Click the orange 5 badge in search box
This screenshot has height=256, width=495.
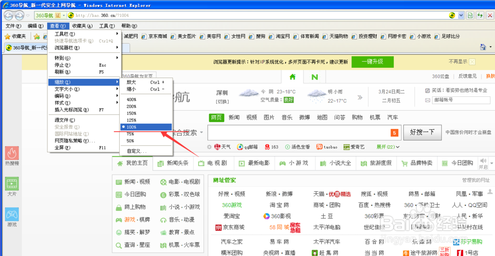point(395,133)
